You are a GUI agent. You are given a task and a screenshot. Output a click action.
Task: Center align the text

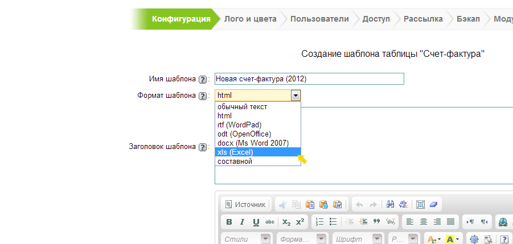[x=424, y=222]
